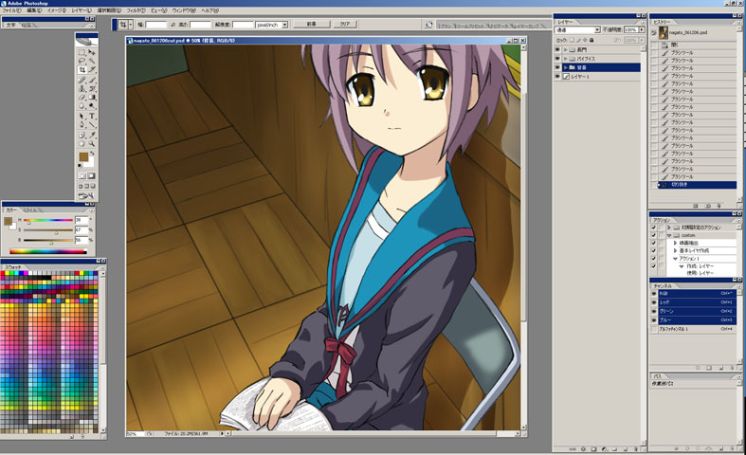Open the イメージ menu
The height and width of the screenshot is (455, 746).
click(x=56, y=10)
